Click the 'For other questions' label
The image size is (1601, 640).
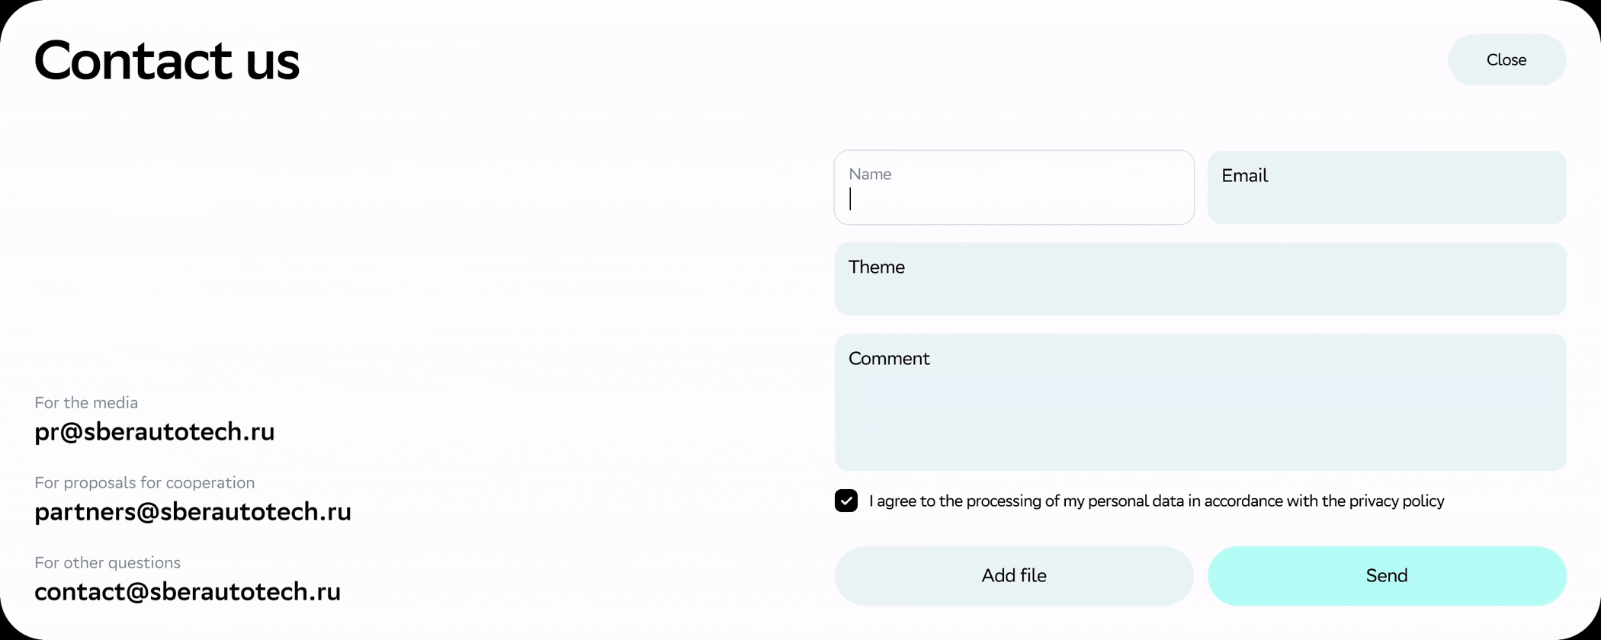[x=107, y=563]
